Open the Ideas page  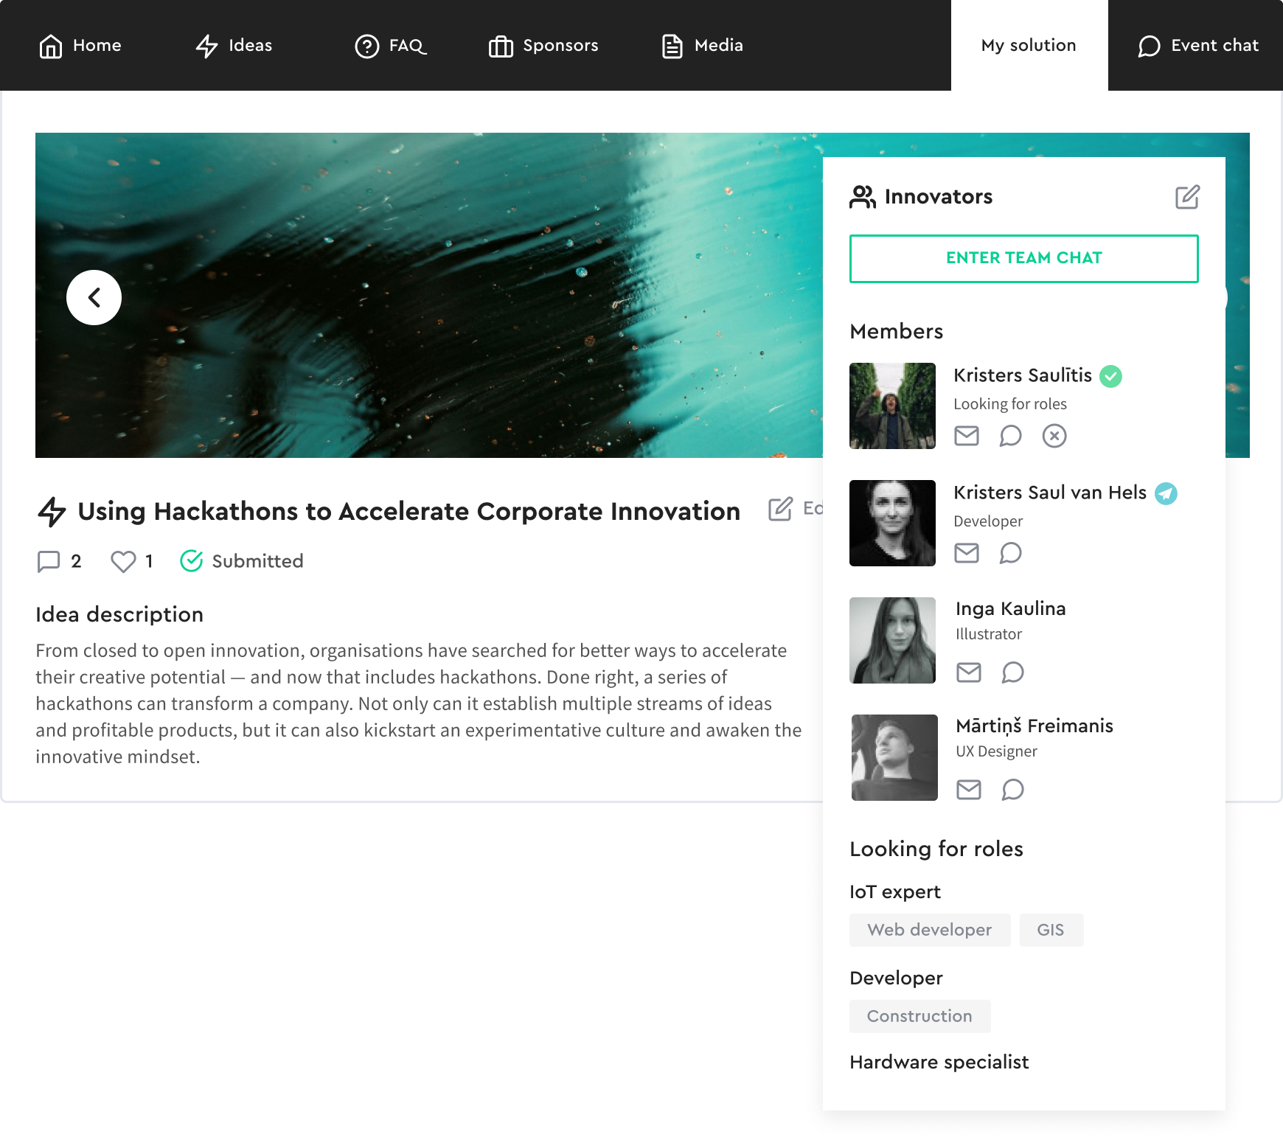tap(234, 46)
